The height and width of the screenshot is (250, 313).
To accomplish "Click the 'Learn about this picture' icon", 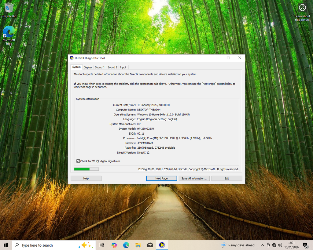I will (302, 8).
